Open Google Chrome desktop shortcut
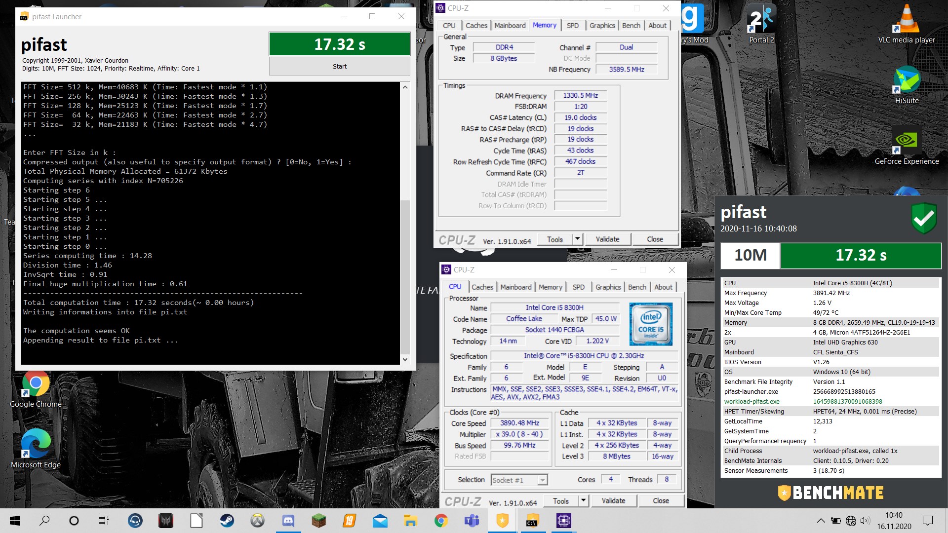This screenshot has height=533, width=948. tap(36, 389)
